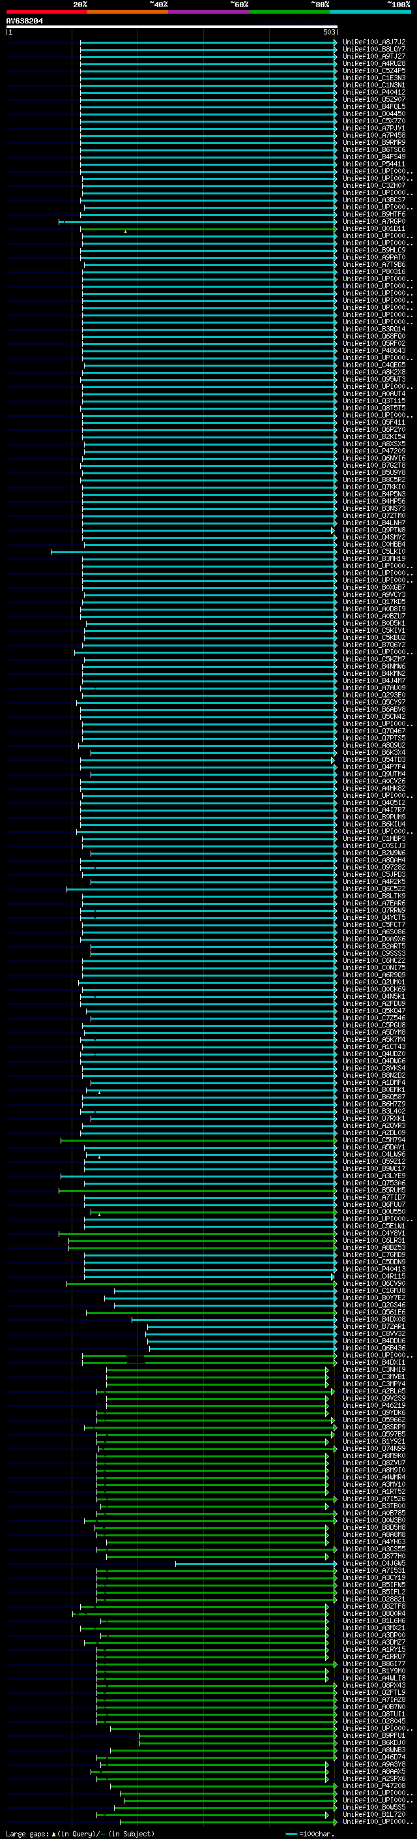Select label UniRef100_P47208
The width and height of the screenshot is (417, 1839).
point(374,1786)
